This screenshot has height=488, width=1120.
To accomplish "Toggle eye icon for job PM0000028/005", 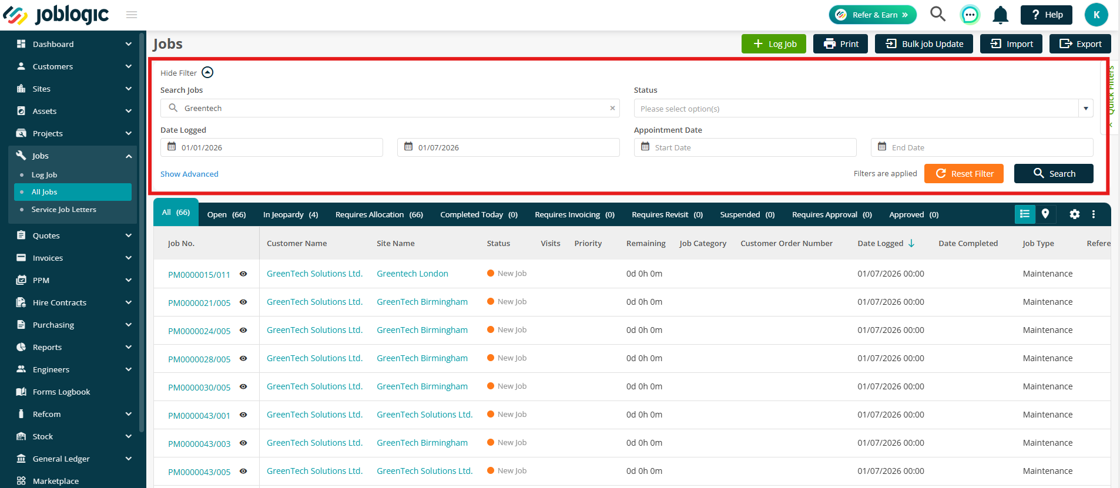I will [243, 359].
